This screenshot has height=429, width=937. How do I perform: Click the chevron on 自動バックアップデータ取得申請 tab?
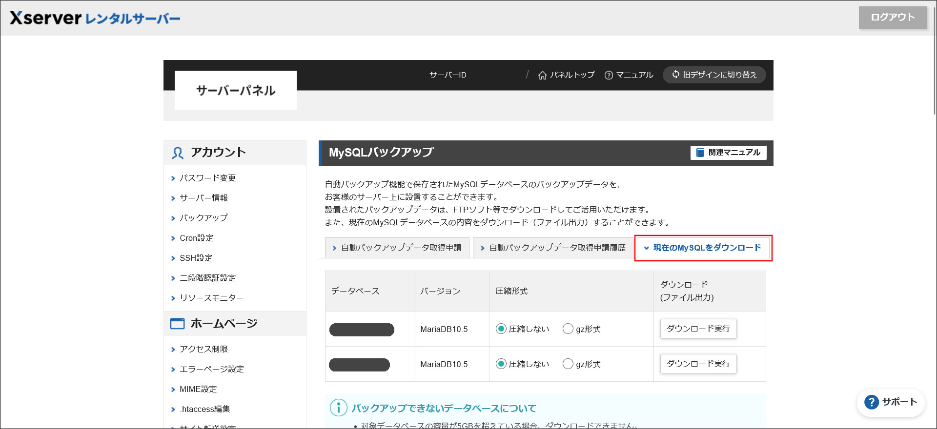tap(334, 248)
